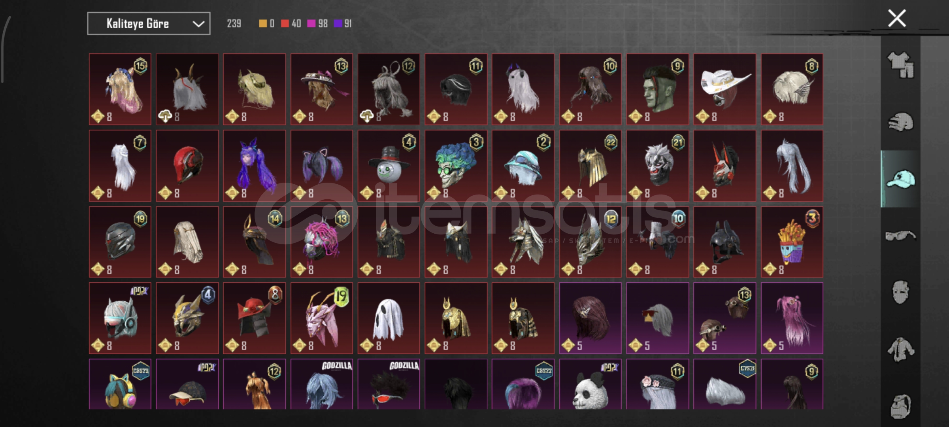Expand sort options using the chevron arrow
949x427 pixels.
[x=198, y=24]
